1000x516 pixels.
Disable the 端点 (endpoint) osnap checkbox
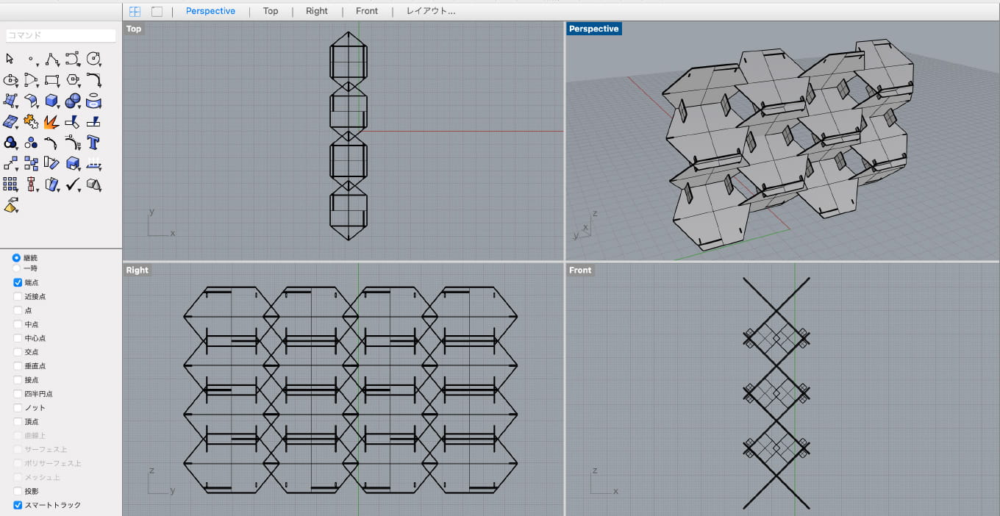(18, 282)
